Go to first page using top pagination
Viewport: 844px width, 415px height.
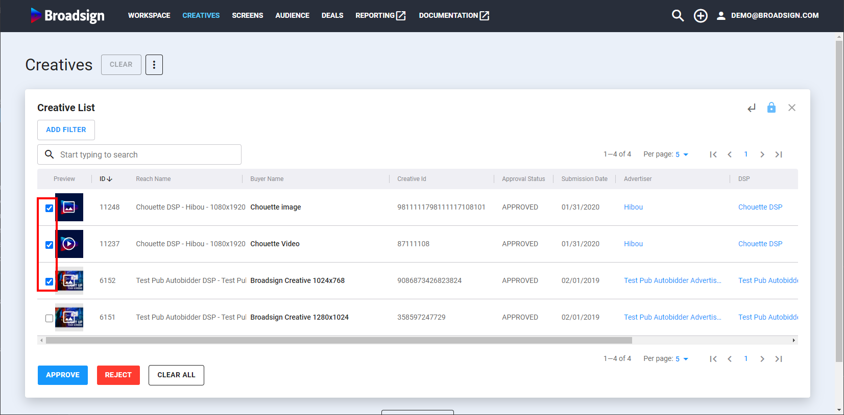pyautogui.click(x=713, y=154)
